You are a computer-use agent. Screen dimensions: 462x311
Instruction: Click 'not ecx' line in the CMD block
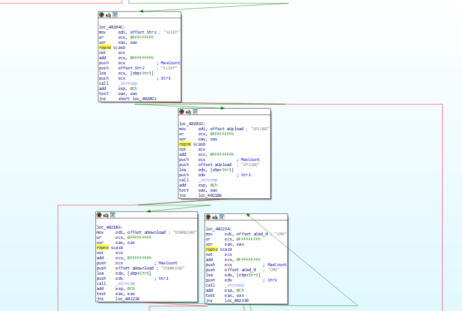click(x=219, y=255)
